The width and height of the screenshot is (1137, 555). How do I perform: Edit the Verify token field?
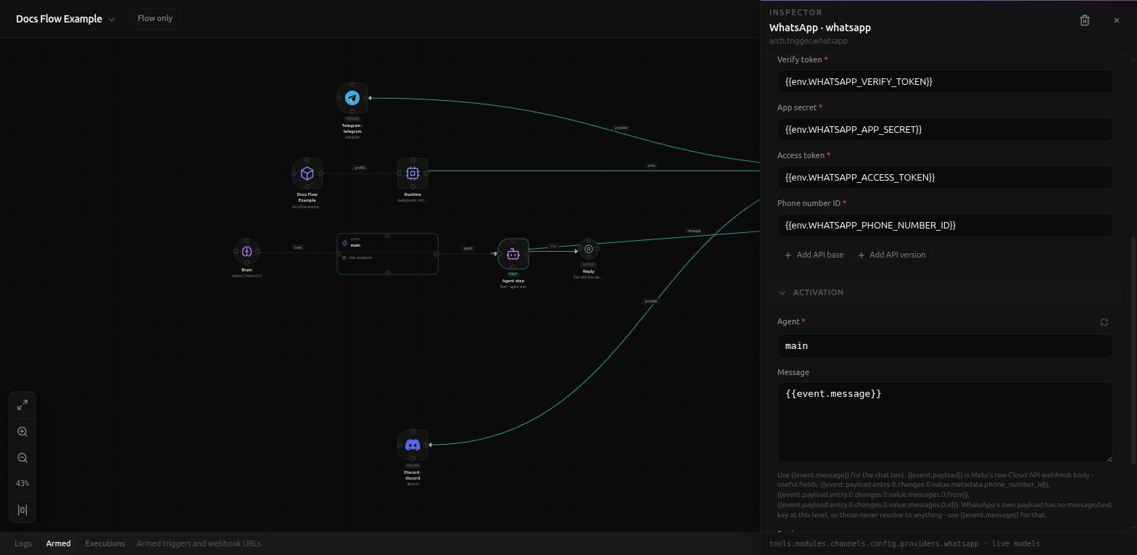click(945, 81)
